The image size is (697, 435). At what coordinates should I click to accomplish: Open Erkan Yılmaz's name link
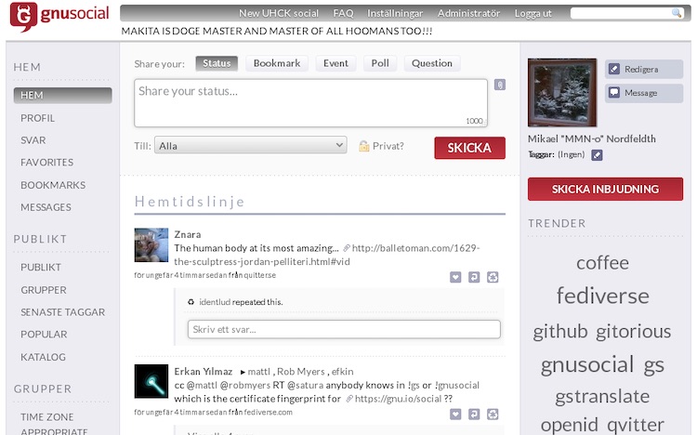coord(204,372)
